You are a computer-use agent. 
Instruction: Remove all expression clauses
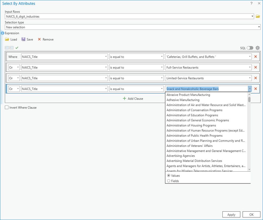click(45, 39)
